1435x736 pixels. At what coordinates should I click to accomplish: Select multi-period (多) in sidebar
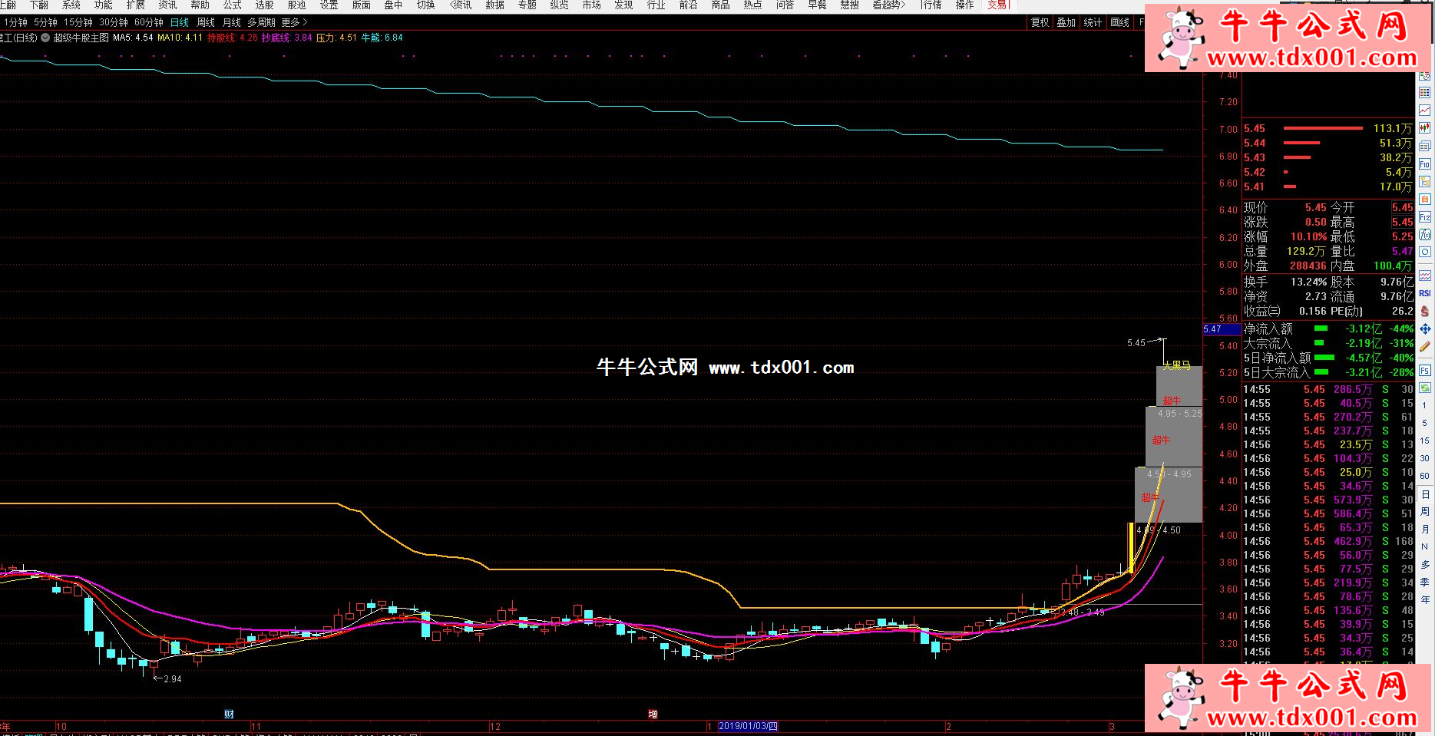[1424, 564]
